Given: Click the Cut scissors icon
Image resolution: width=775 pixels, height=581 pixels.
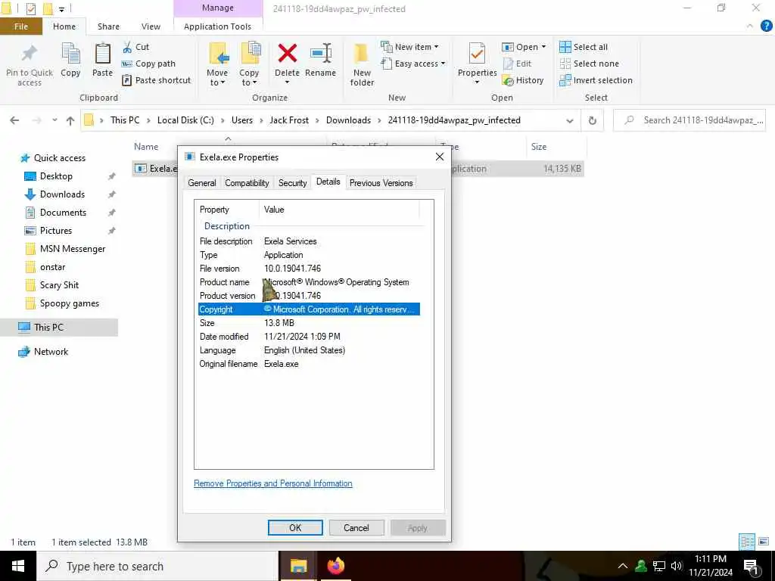Looking at the screenshot, I should tap(127, 47).
